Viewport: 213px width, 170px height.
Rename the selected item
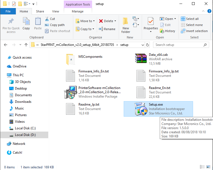tap(107, 29)
